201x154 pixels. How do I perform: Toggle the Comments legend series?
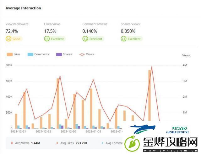pyautogui.click(x=38, y=54)
